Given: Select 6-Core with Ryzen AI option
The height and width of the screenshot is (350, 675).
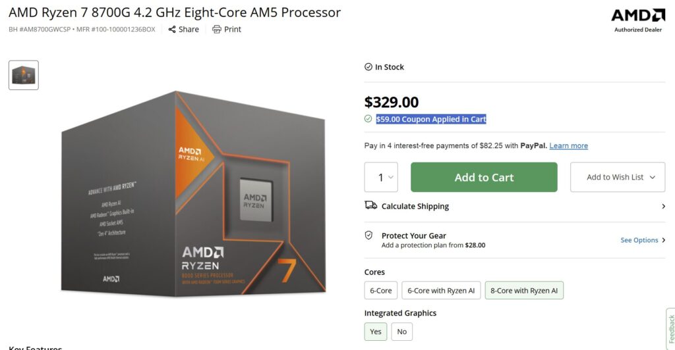Looking at the screenshot, I should pos(441,290).
